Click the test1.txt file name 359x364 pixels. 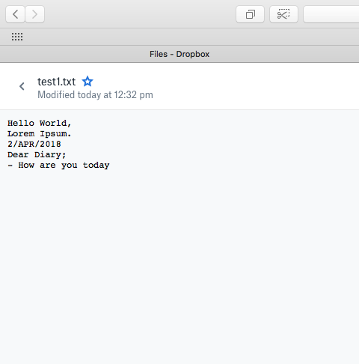click(56, 82)
